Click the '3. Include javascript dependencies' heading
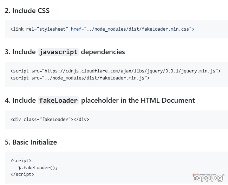This screenshot has height=185, width=228. tap(65, 52)
